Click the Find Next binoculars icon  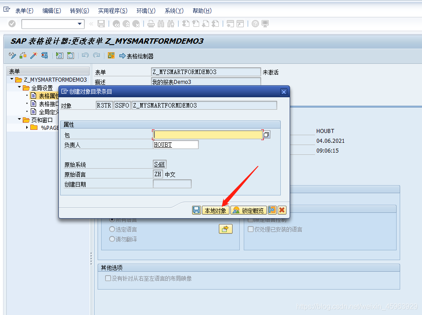point(171,24)
